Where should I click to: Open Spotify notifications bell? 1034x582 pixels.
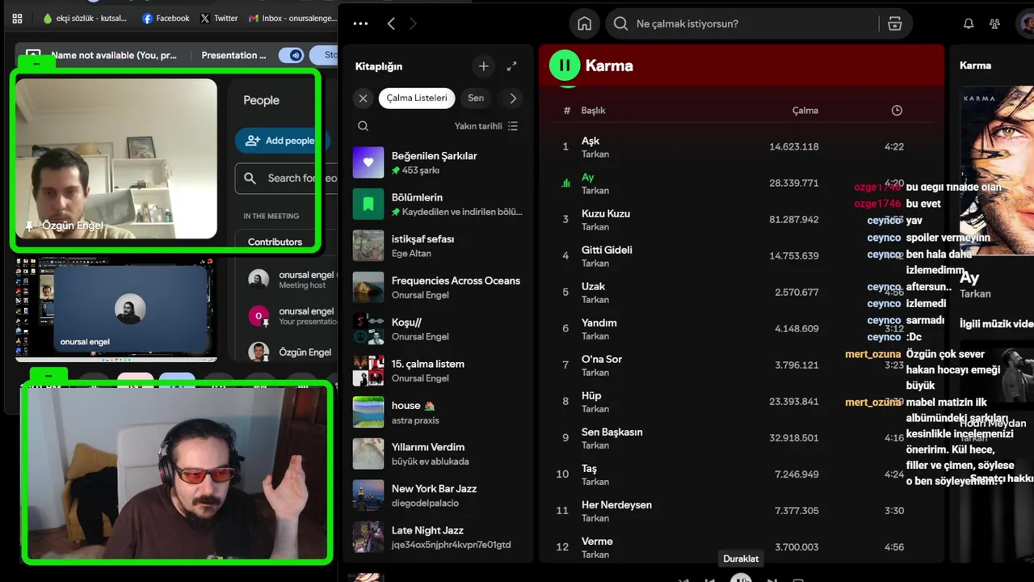[x=969, y=23]
